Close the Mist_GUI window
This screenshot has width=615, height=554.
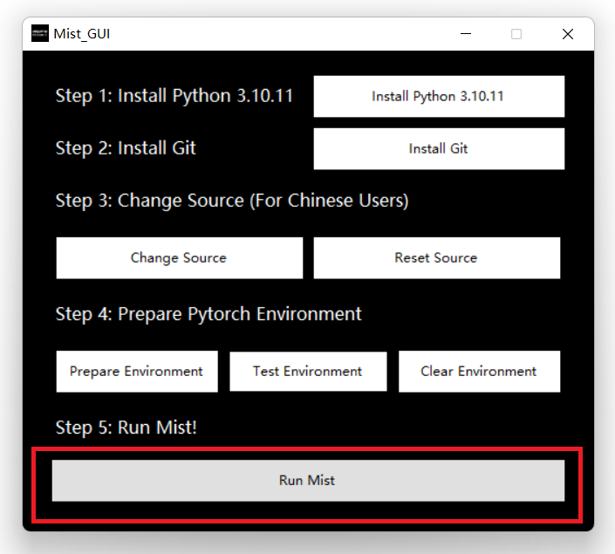(x=568, y=34)
